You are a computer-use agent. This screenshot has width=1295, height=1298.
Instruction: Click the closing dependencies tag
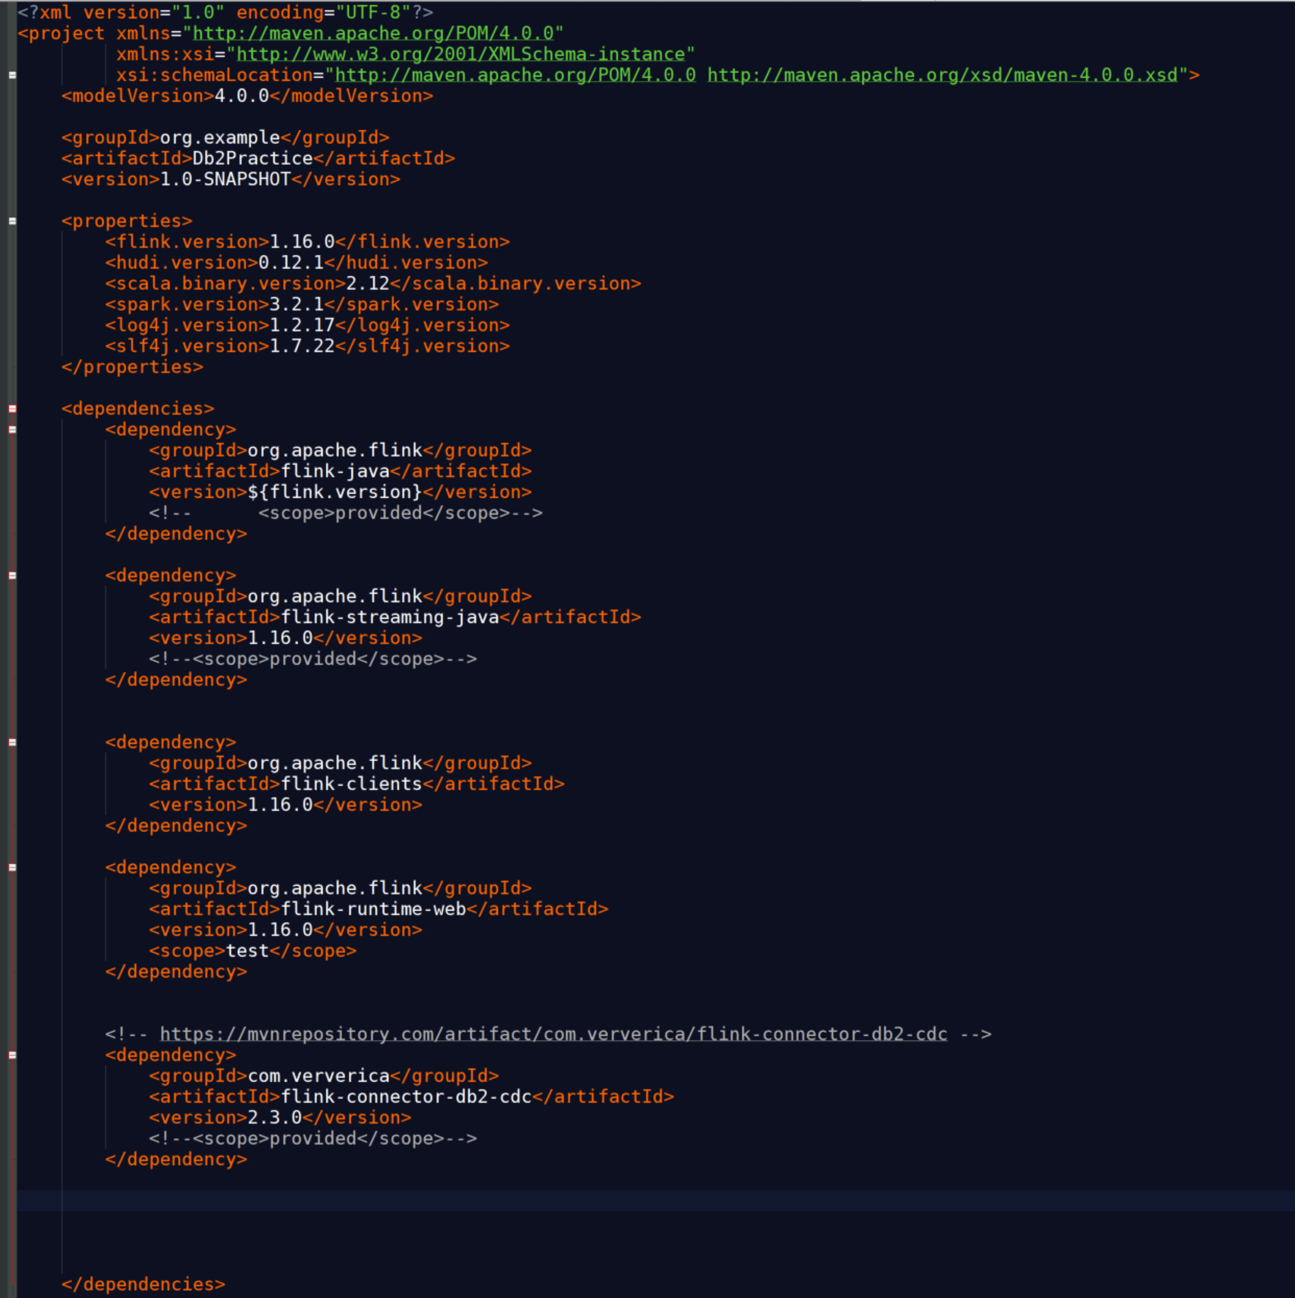point(143,1284)
